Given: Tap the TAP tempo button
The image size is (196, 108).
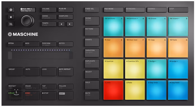Looking at the screenshot, I should coord(49,87).
